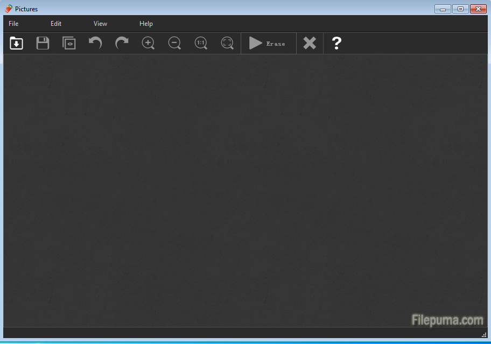The width and height of the screenshot is (491, 344).
Task: Click the Pictures app icon in title bar
Action: tap(9, 9)
